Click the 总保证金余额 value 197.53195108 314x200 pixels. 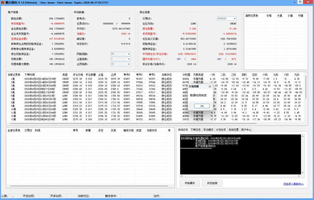tap(57, 39)
